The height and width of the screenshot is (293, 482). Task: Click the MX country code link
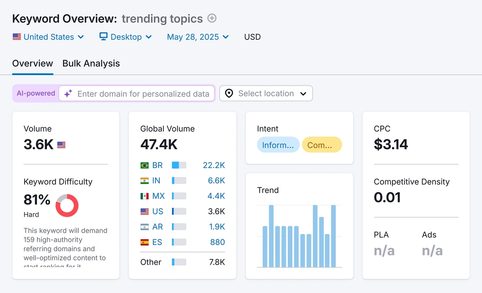tap(159, 196)
